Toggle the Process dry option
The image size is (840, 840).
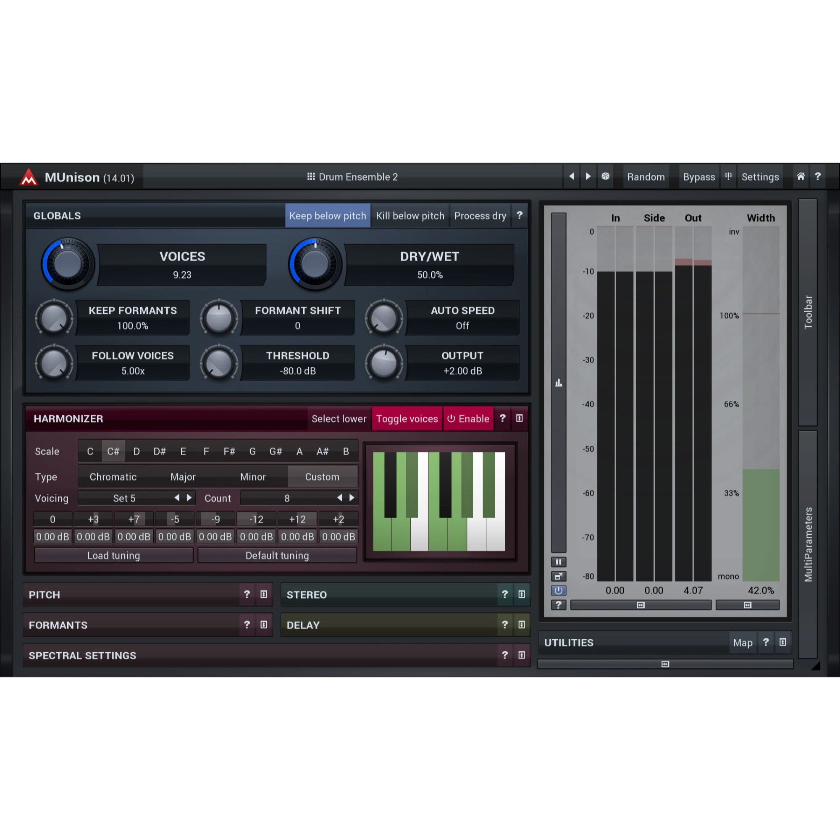480,215
